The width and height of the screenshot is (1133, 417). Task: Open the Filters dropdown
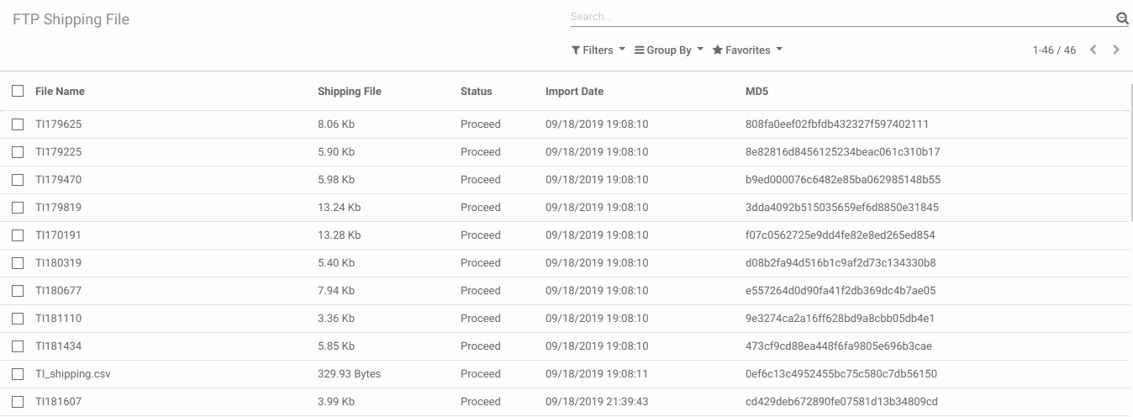(598, 50)
